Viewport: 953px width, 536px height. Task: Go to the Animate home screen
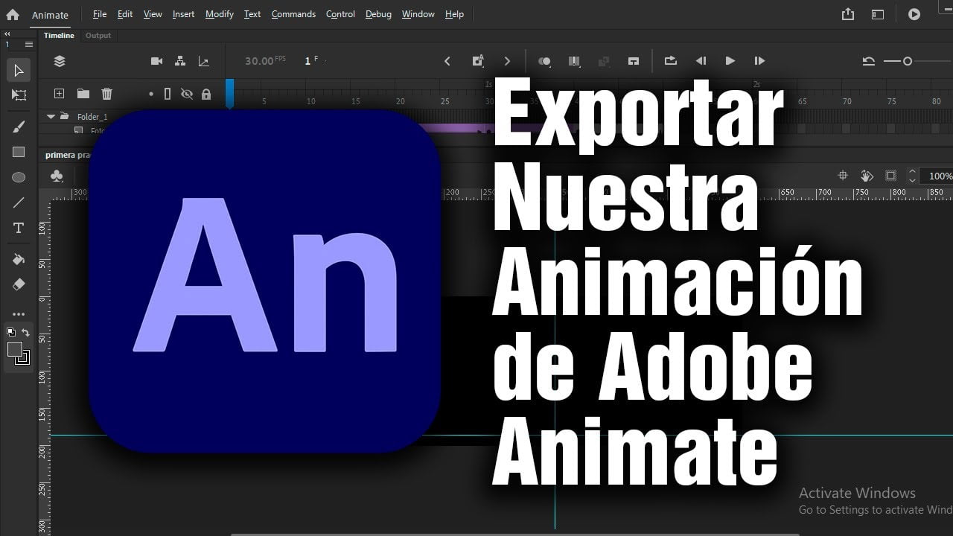point(13,14)
